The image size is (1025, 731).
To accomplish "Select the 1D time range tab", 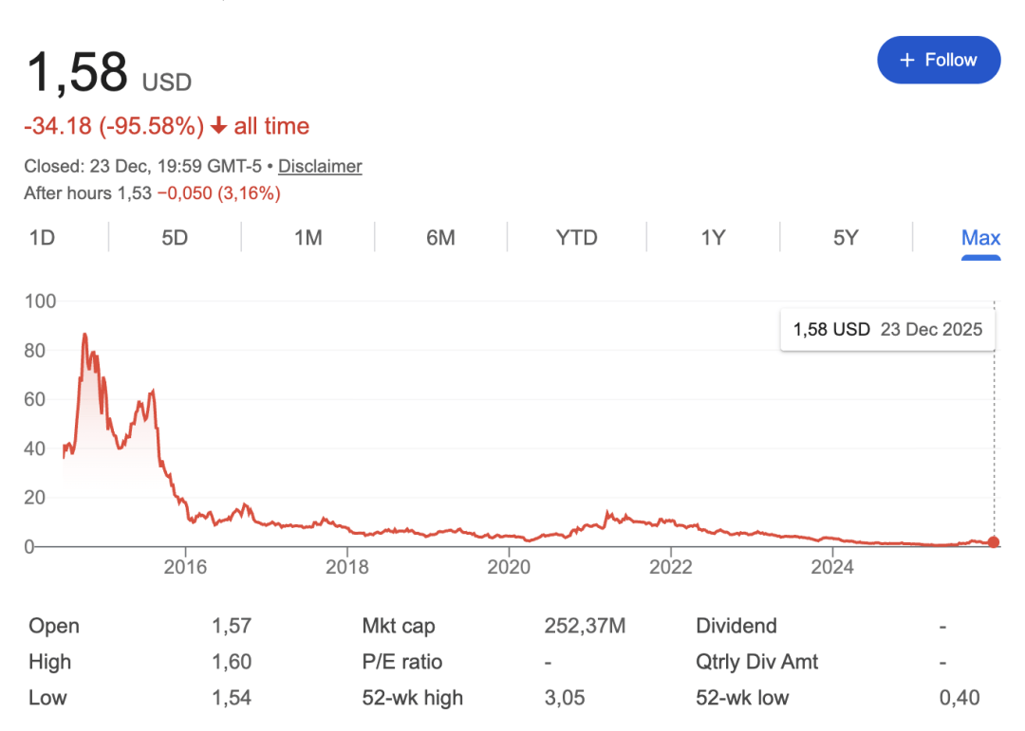I will pyautogui.click(x=42, y=237).
